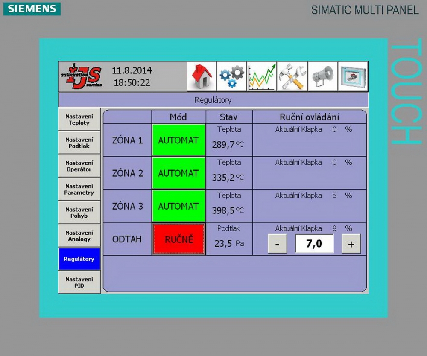Go to Nastavení Operátor screen
The height and width of the screenshot is (356, 427).
79,166
